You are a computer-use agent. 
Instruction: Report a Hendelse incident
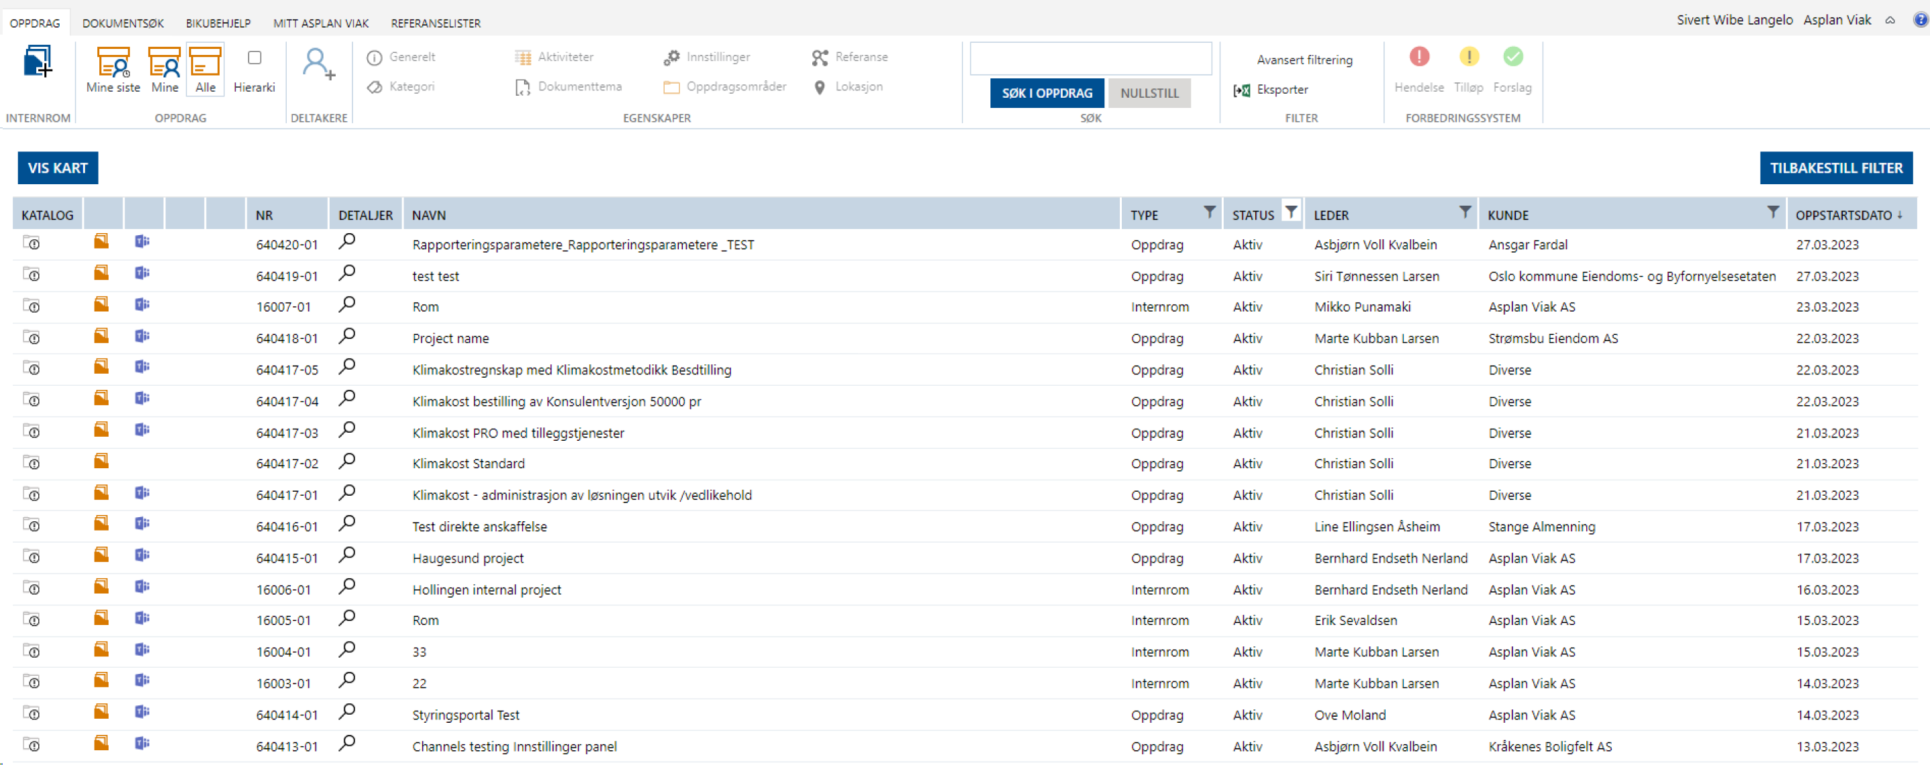[x=1418, y=69]
